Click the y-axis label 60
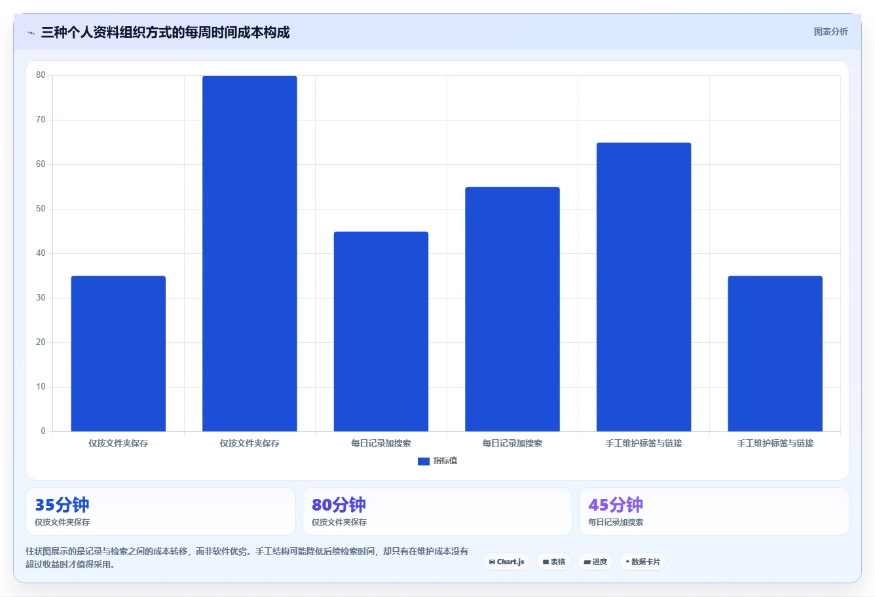Image resolution: width=875 pixels, height=597 pixels. pyautogui.click(x=41, y=164)
